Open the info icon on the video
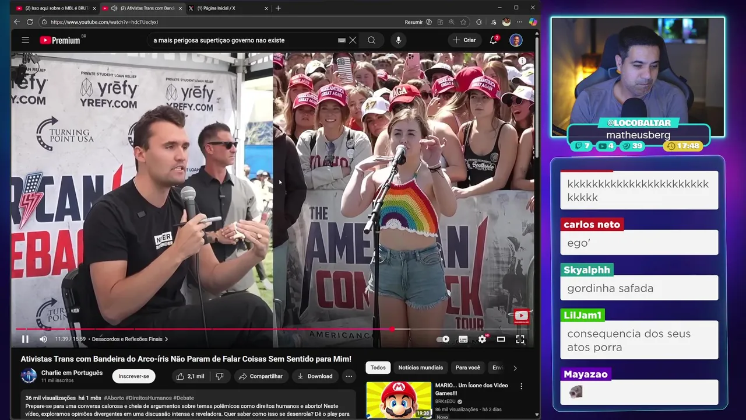The width and height of the screenshot is (746, 420). click(522, 61)
